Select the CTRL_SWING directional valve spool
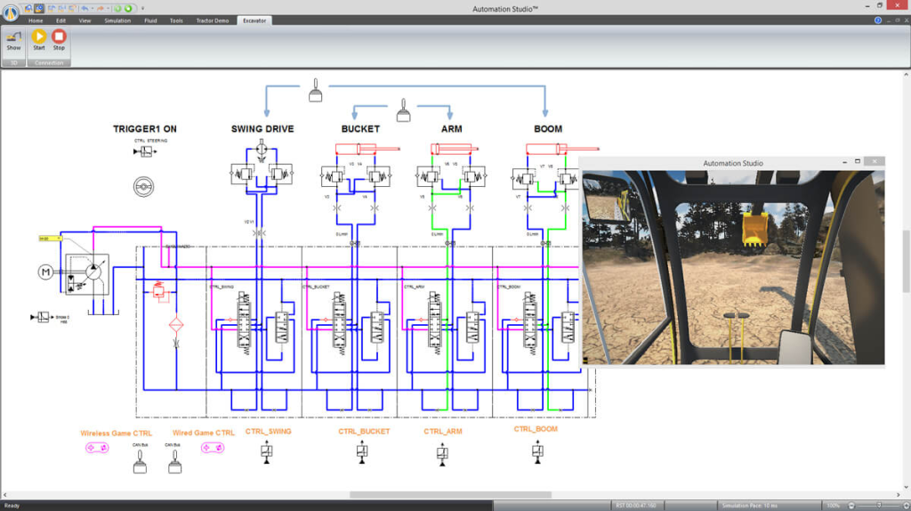 click(244, 321)
